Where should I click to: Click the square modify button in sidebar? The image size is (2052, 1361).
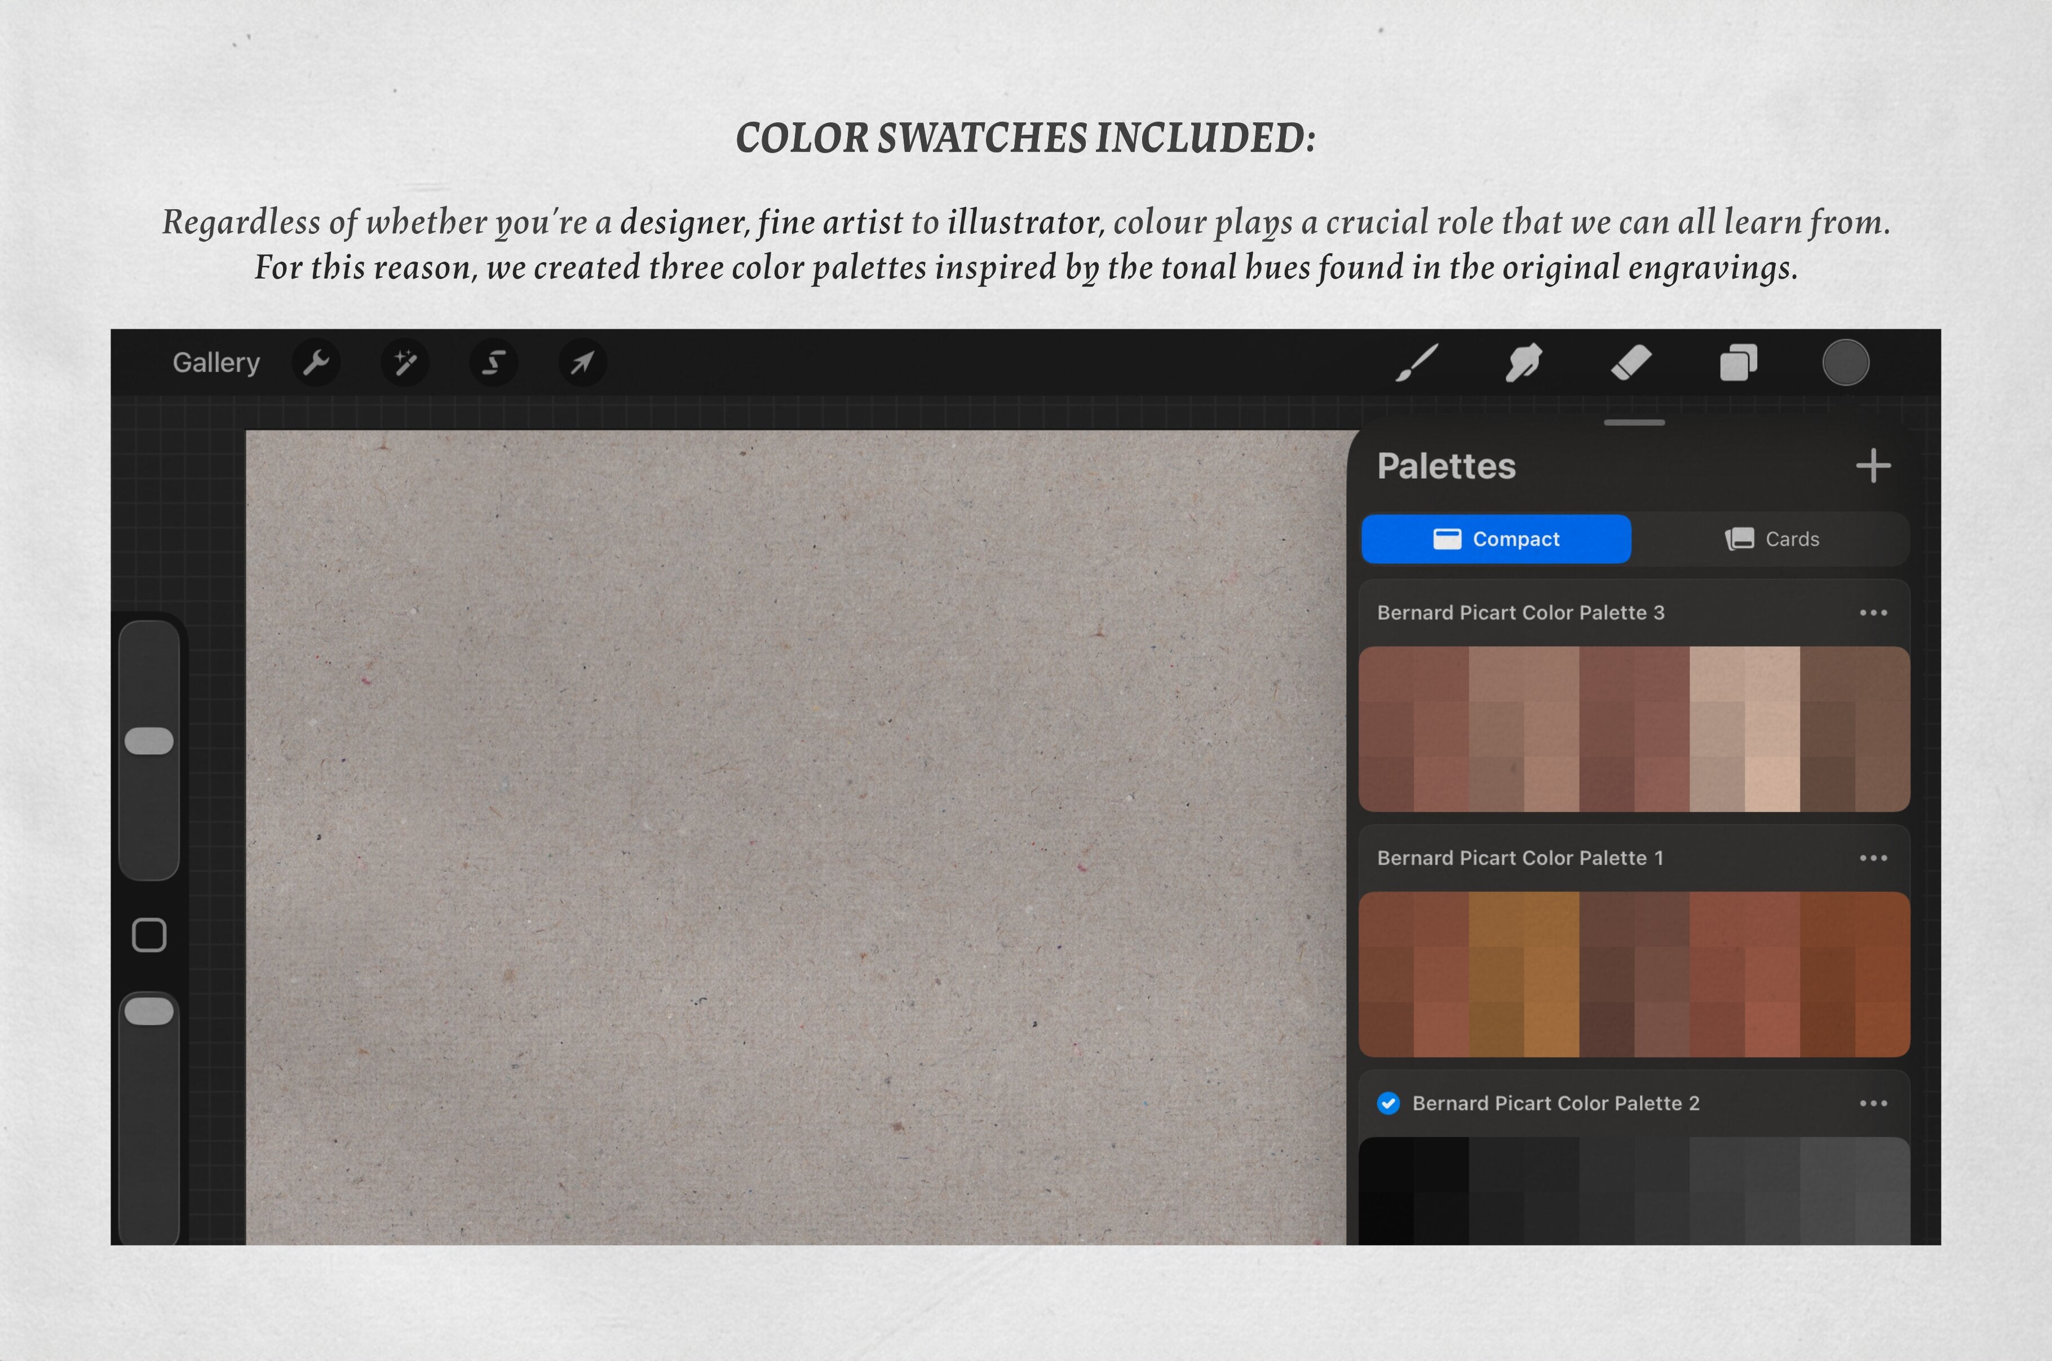[x=149, y=936]
